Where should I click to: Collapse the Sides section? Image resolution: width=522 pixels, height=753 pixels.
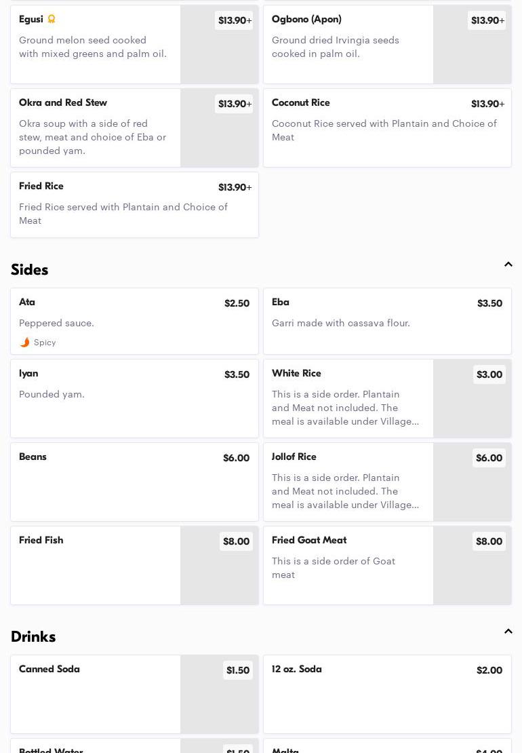pyautogui.click(x=508, y=265)
